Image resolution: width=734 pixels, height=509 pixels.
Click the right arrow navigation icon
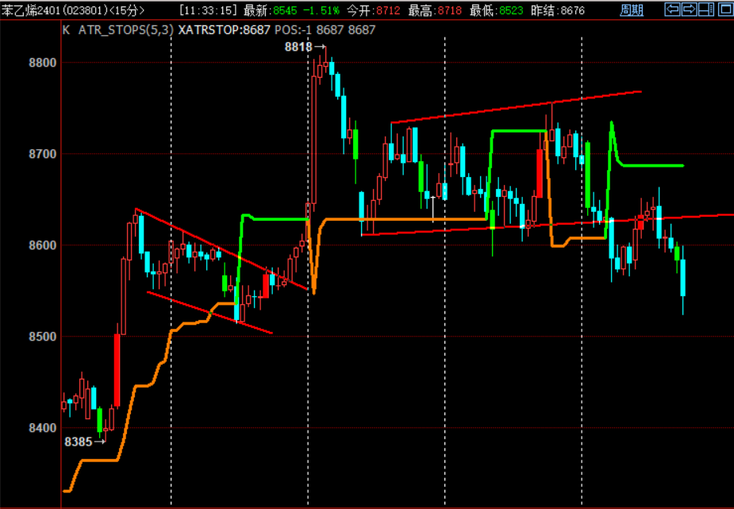(x=689, y=10)
